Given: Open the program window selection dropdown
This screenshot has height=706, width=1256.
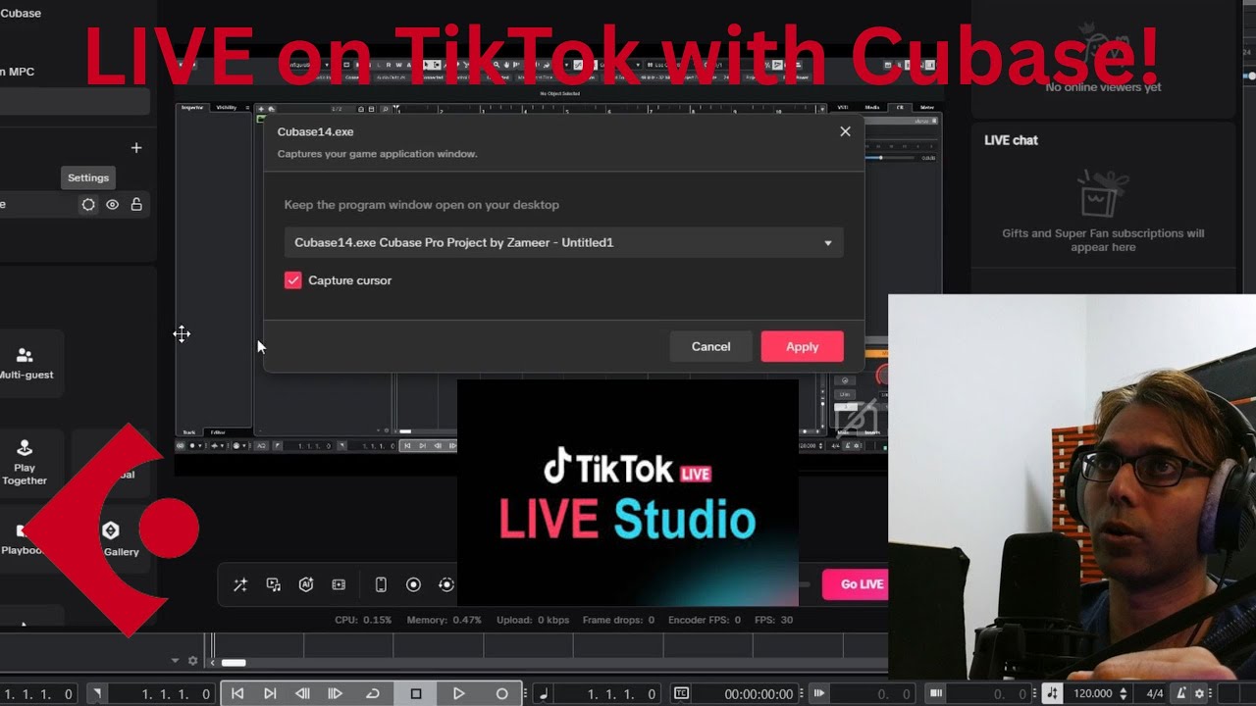Looking at the screenshot, I should (x=563, y=242).
